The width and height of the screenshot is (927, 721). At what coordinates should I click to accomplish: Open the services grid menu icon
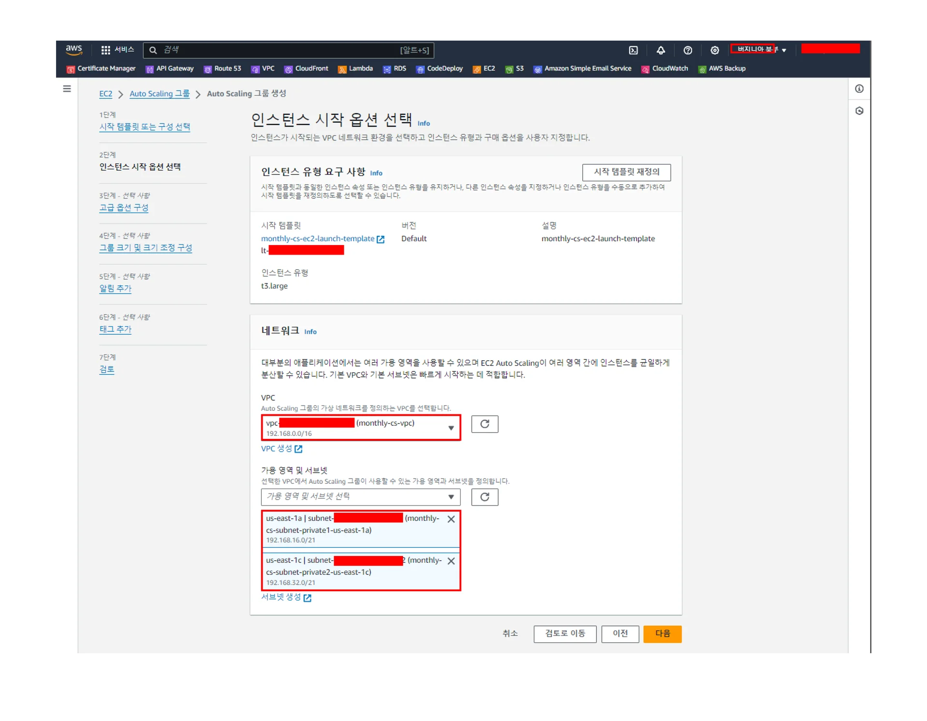105,50
